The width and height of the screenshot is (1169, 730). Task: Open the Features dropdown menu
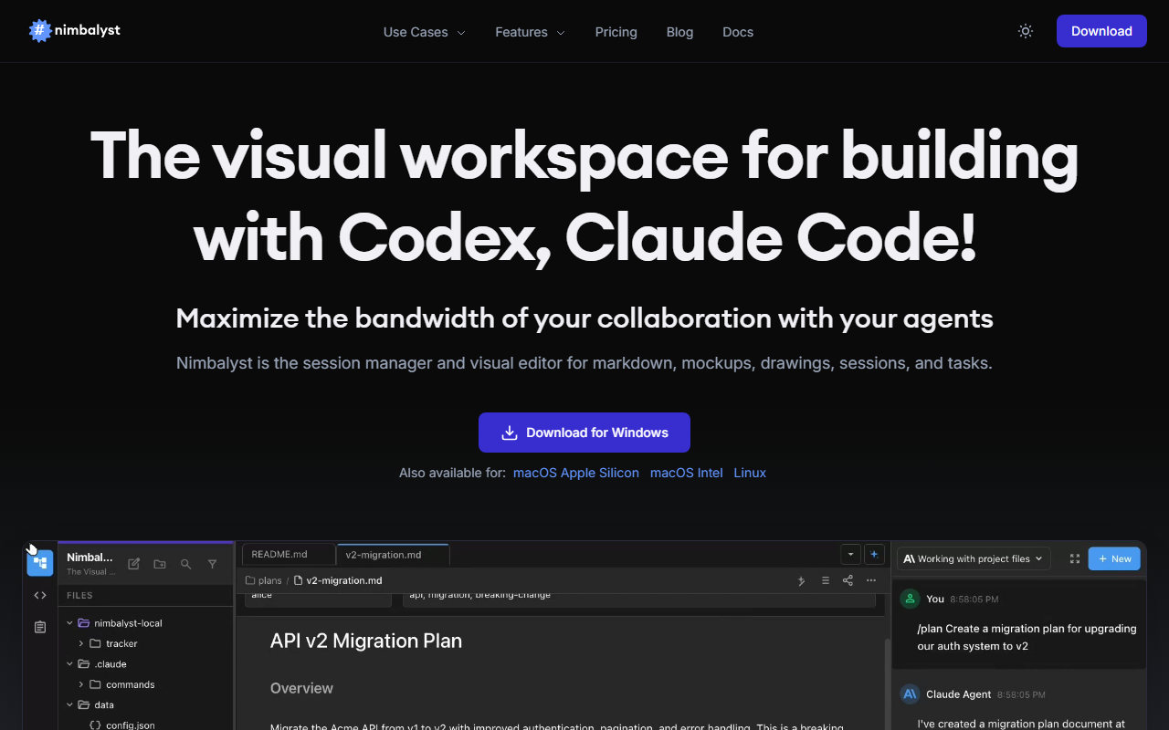coord(530,32)
